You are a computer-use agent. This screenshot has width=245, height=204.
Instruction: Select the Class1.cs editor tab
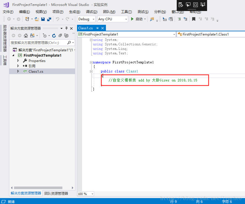point(85,28)
